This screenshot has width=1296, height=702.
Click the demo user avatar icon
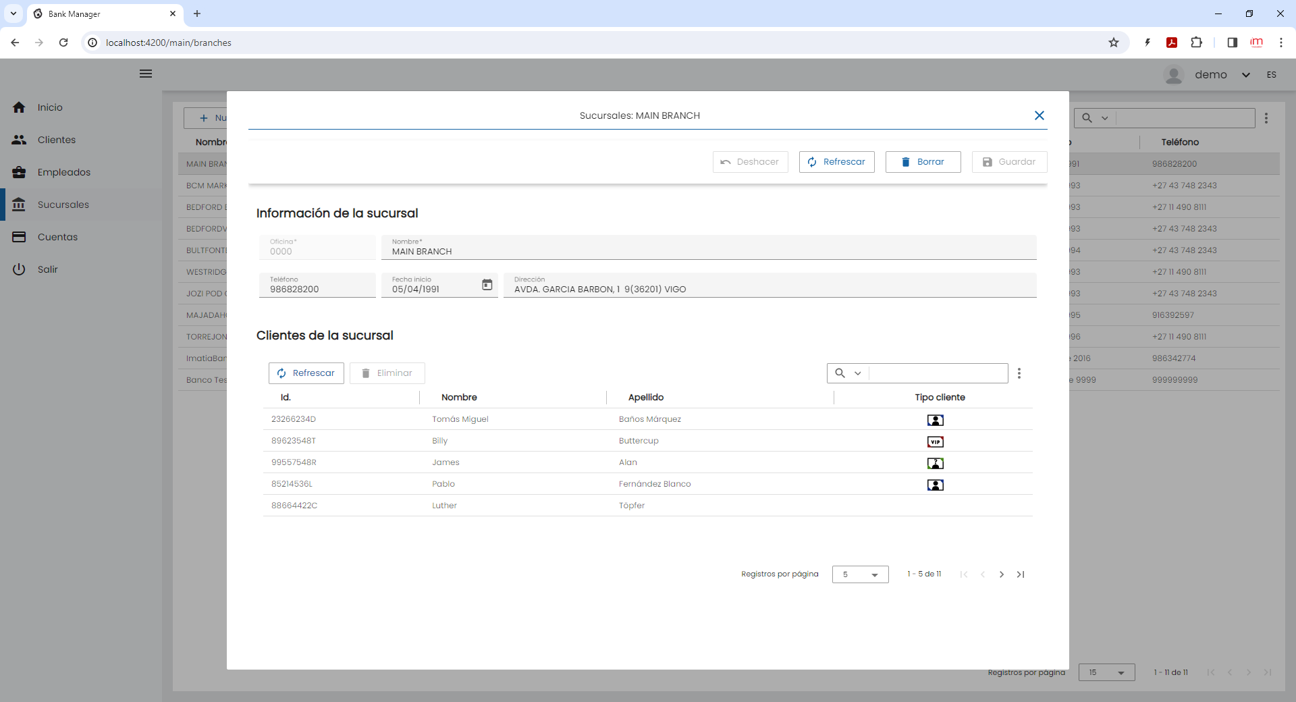point(1174,75)
